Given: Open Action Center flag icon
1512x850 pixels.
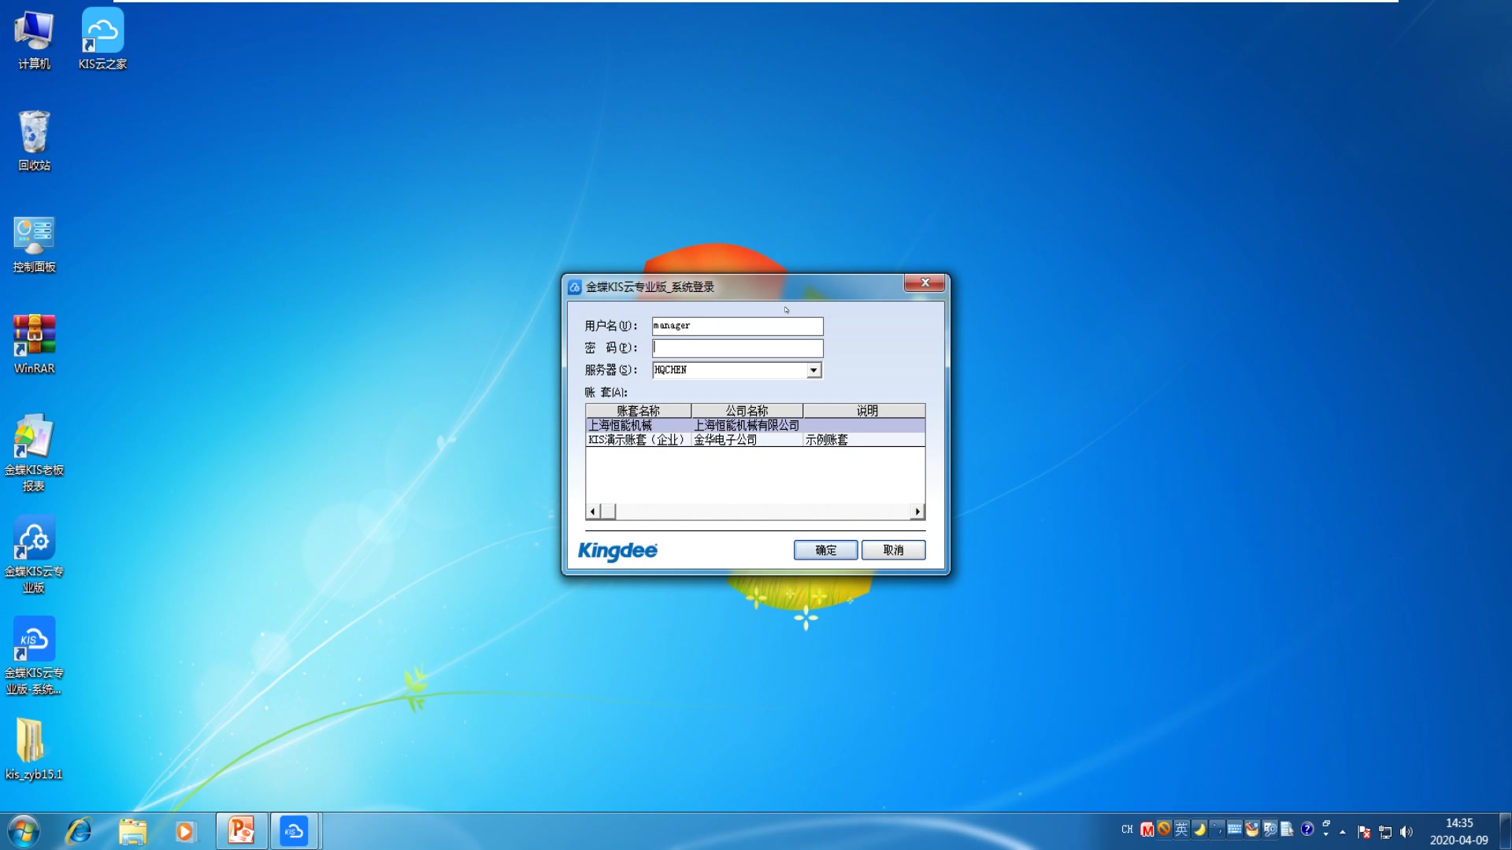Looking at the screenshot, I should (1364, 832).
